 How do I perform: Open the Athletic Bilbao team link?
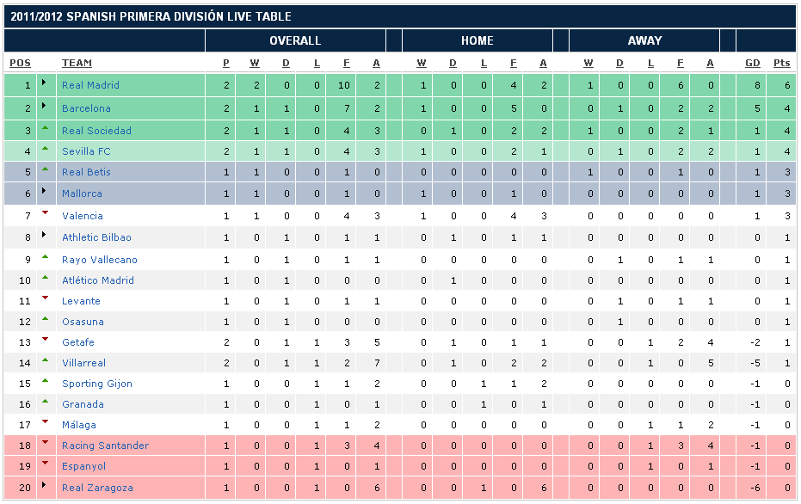(96, 237)
